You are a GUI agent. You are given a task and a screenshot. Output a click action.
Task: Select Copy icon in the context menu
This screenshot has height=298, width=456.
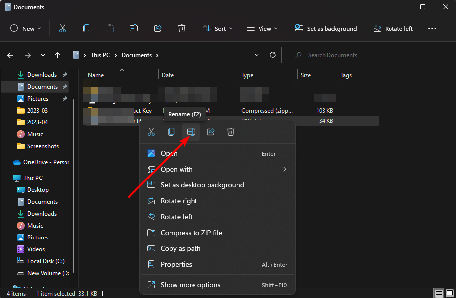click(x=171, y=132)
